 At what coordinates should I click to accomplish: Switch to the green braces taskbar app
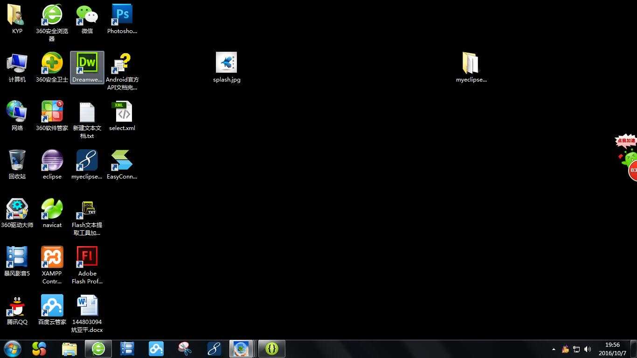click(271, 349)
